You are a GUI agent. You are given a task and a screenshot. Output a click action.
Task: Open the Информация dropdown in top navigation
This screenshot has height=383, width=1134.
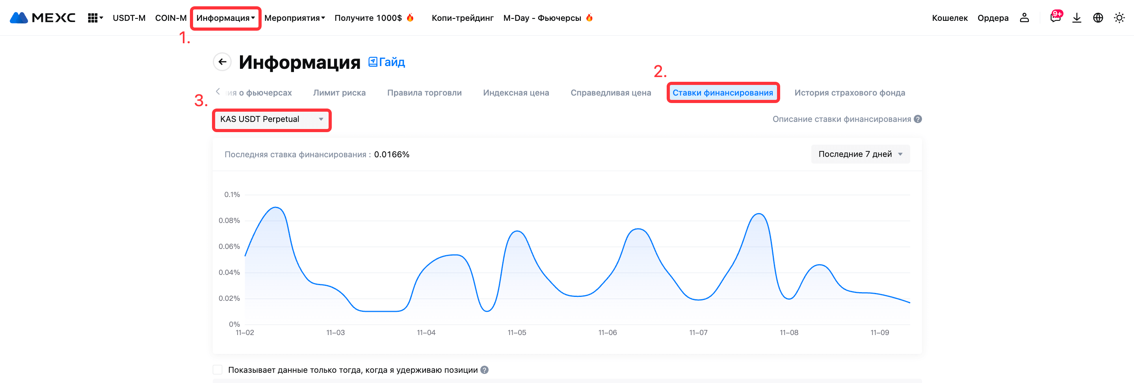tap(225, 18)
